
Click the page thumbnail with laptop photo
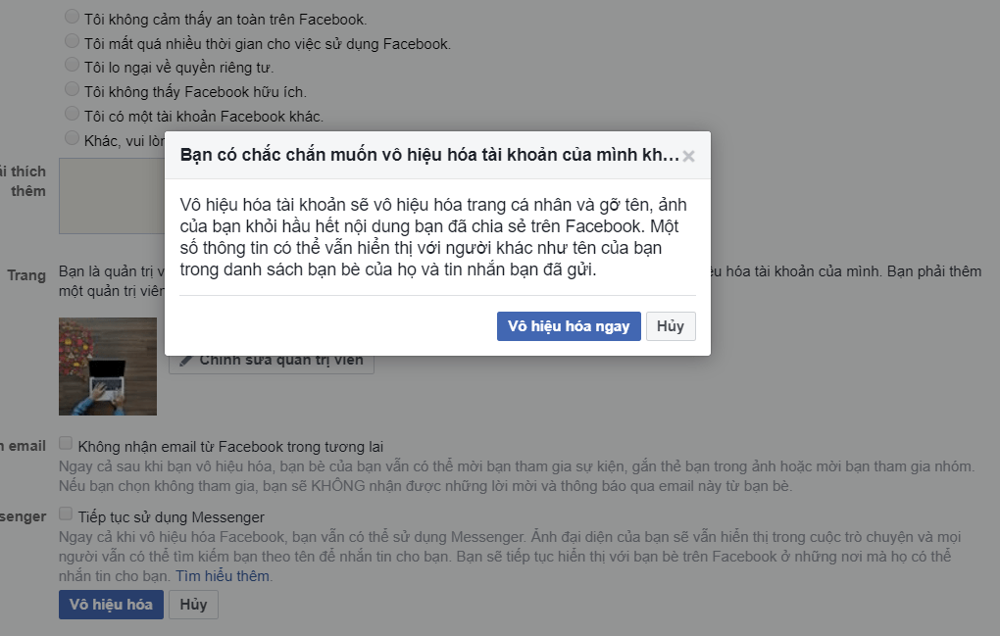click(107, 366)
